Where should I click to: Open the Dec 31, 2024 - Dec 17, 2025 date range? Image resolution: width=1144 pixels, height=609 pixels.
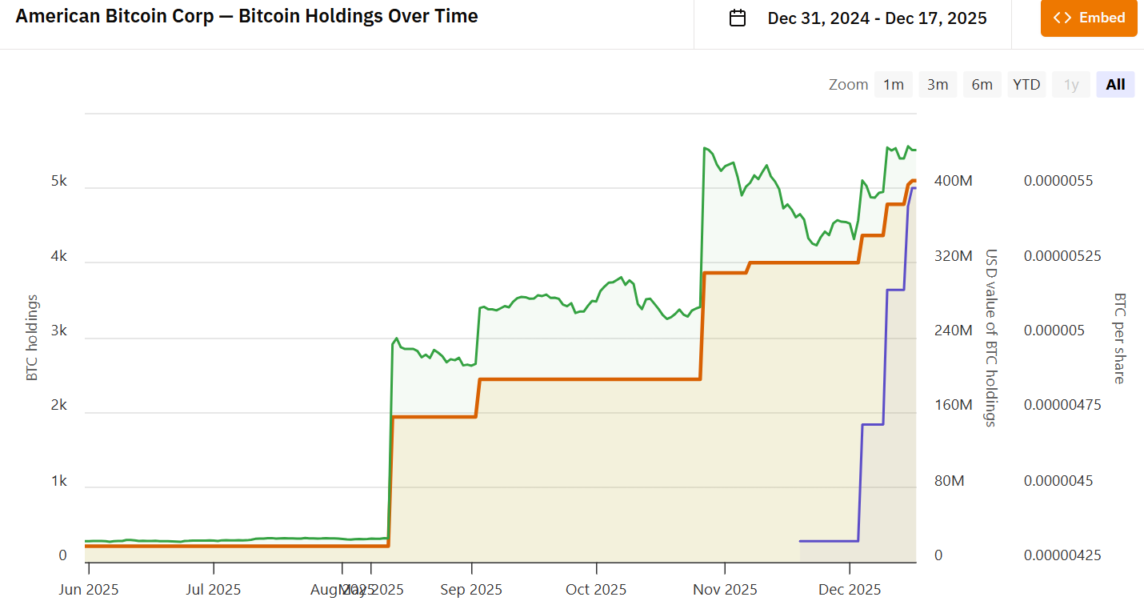click(877, 18)
